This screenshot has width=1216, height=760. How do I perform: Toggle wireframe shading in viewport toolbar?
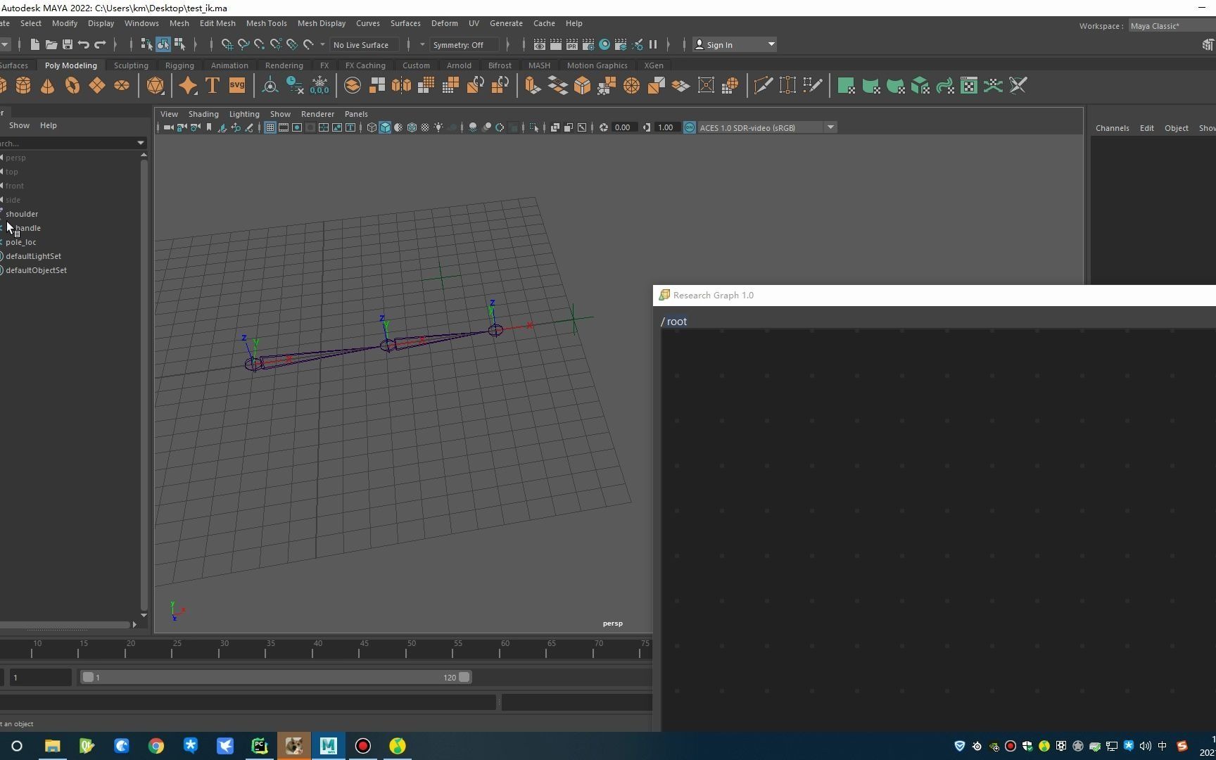pos(372,127)
